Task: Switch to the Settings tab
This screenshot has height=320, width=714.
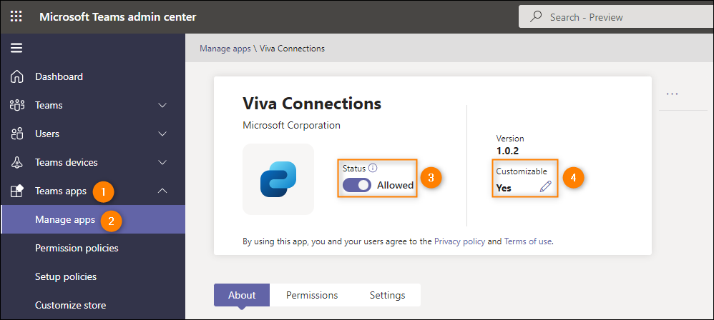Action: [388, 295]
